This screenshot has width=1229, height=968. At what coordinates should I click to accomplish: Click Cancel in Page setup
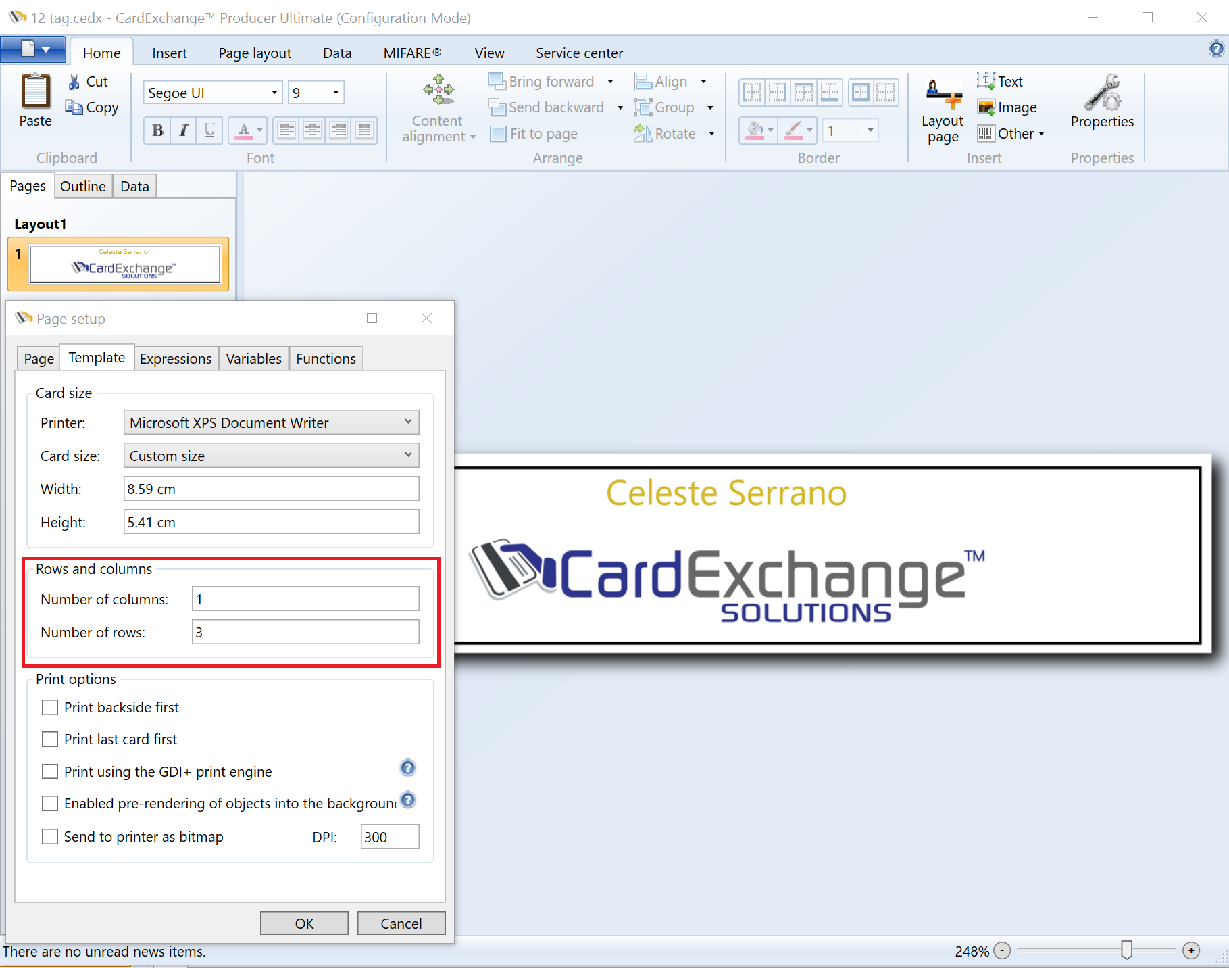401,923
